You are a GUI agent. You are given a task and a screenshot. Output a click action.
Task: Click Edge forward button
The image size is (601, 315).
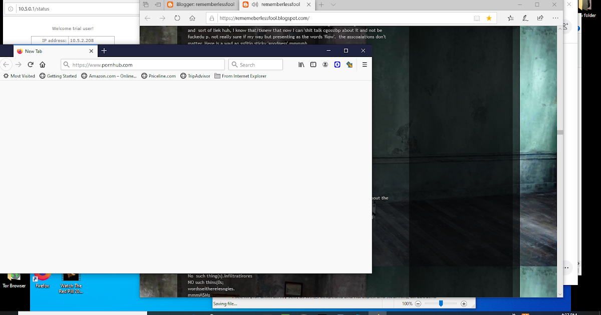coord(162,18)
